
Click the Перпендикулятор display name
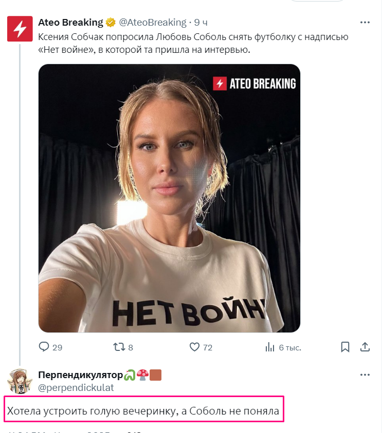tap(80, 375)
